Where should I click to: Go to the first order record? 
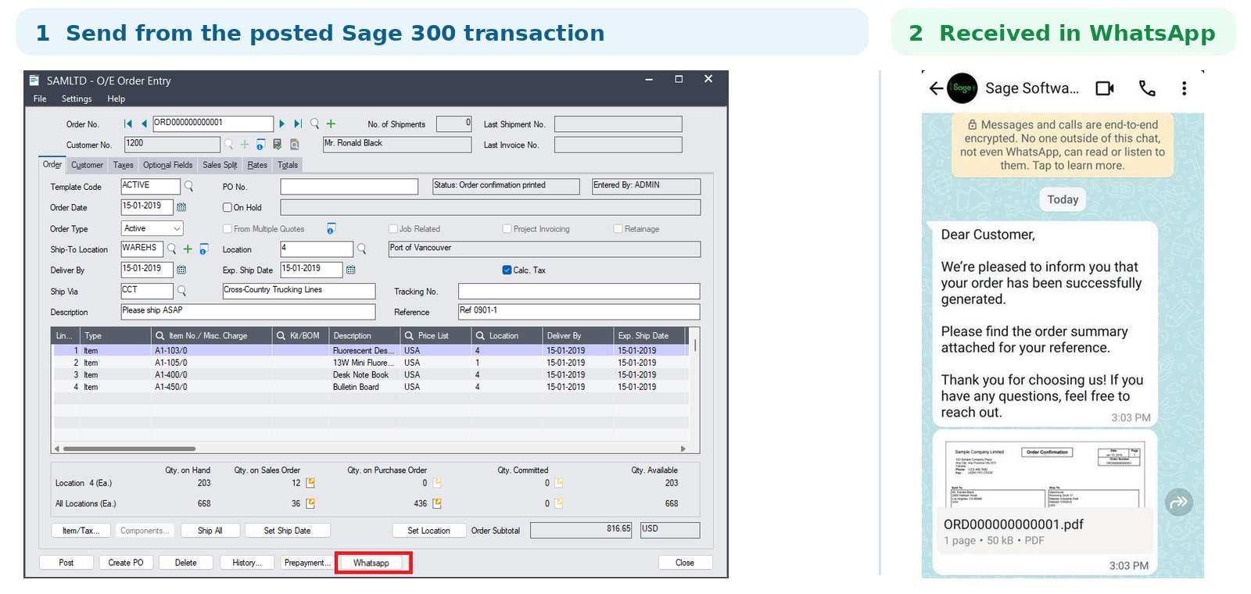128,123
